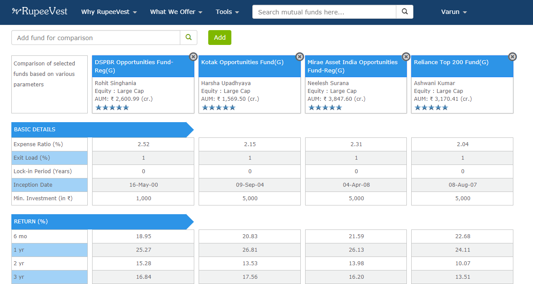
Task: Click fund manager name Harsha Upadhyaya
Action: tap(226, 83)
